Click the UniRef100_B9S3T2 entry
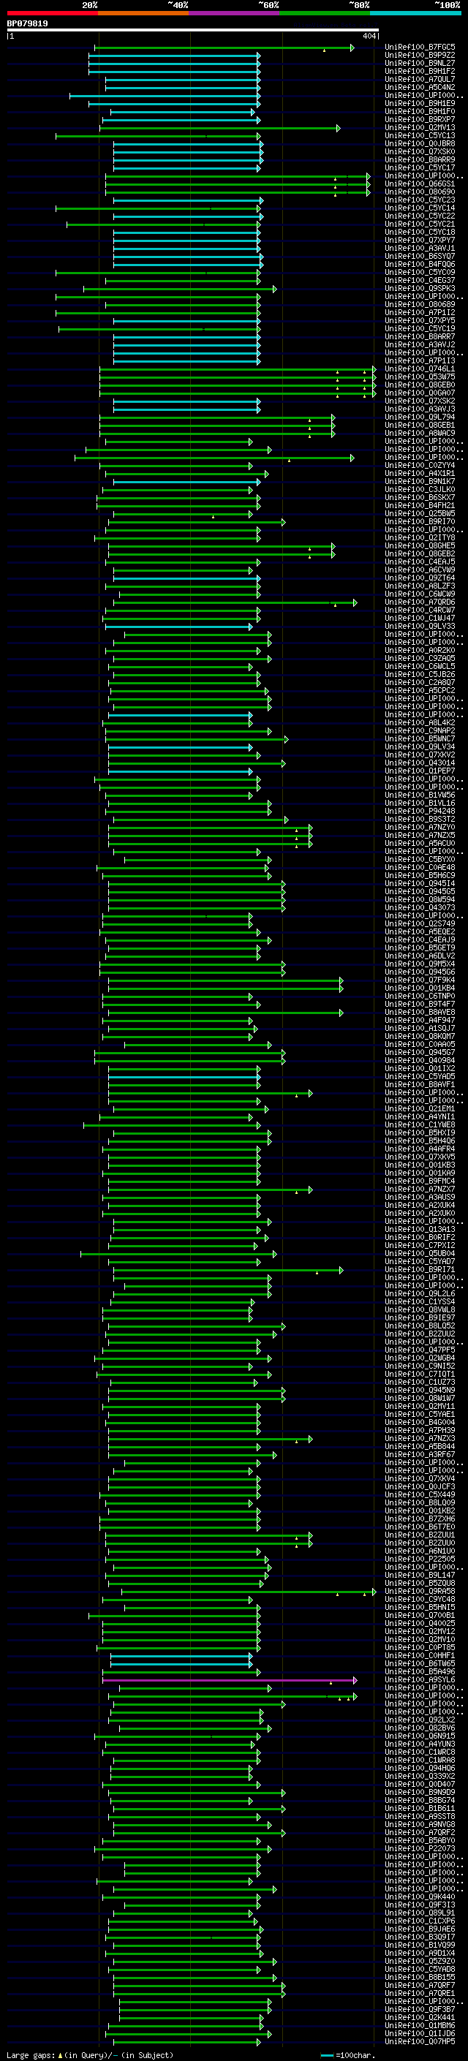Viewport: 468px width, 2061px height. click(x=419, y=820)
